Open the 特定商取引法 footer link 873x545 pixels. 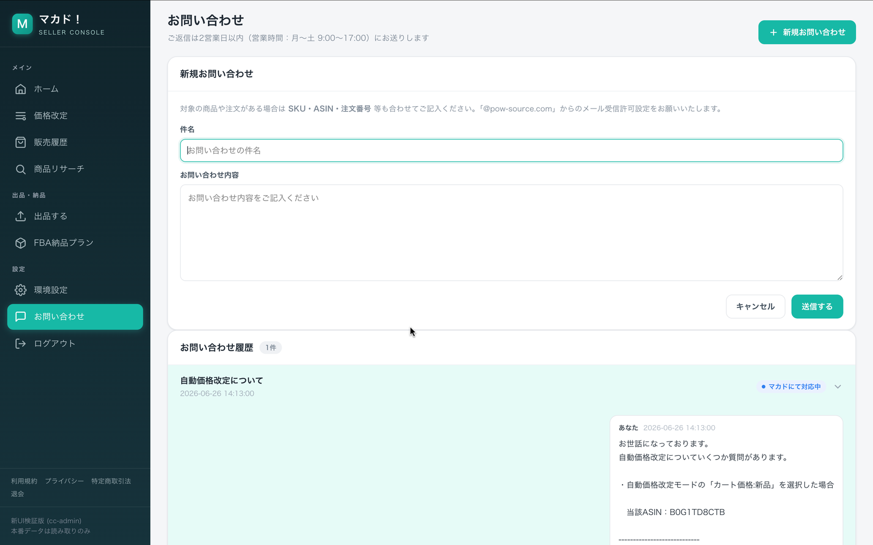click(x=111, y=481)
